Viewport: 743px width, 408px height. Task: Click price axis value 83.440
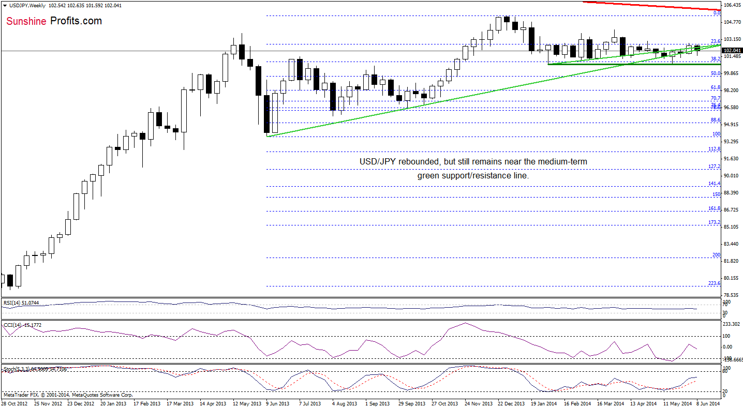(x=732, y=244)
